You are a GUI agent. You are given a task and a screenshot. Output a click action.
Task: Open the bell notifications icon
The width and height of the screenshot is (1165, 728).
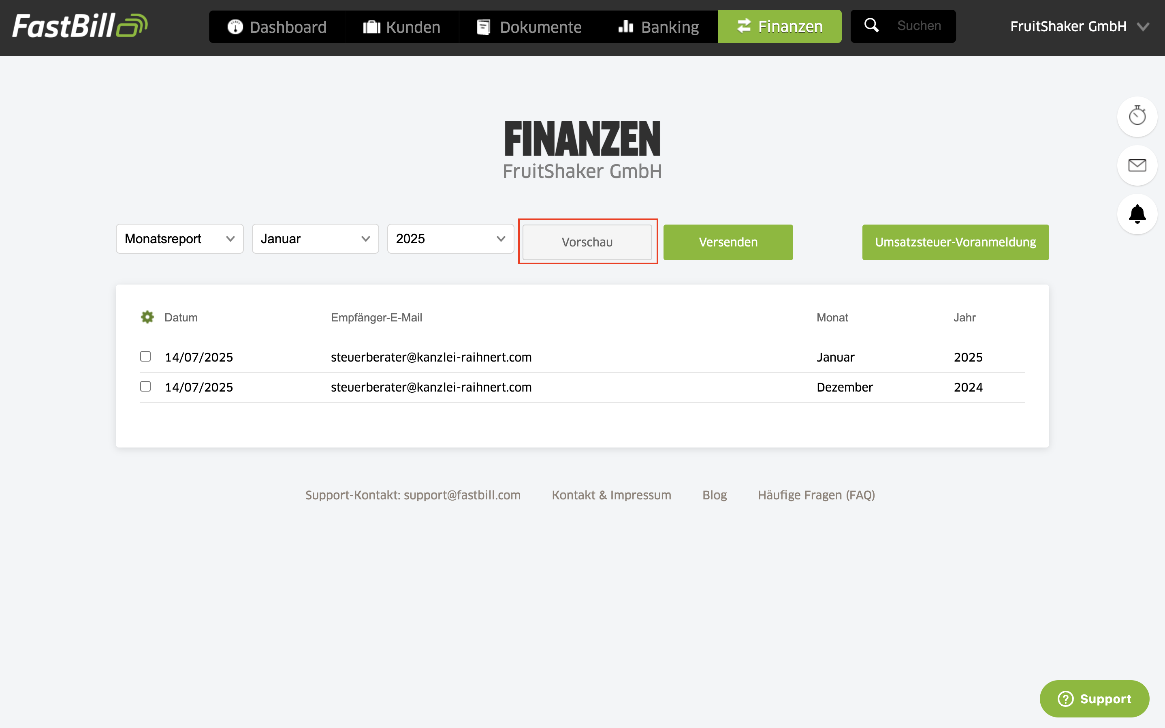1137,214
